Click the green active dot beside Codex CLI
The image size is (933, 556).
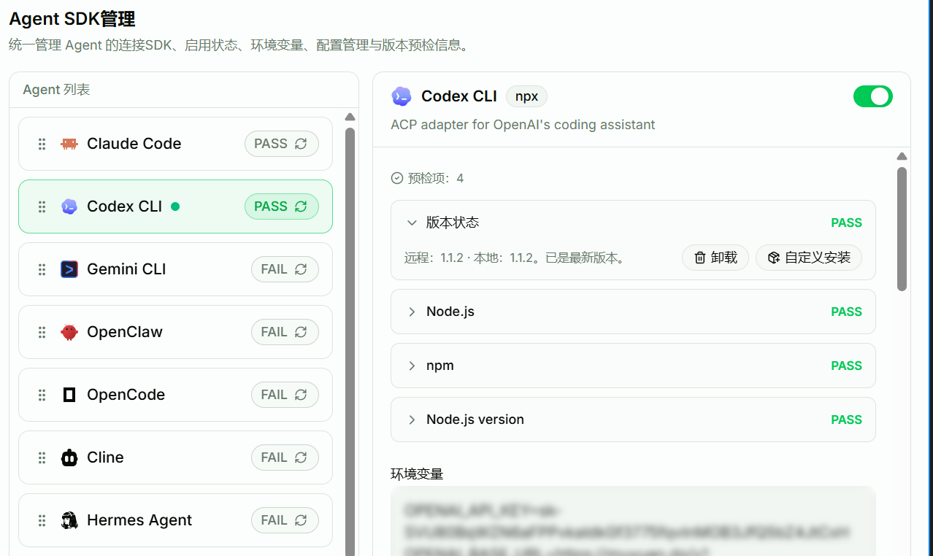pyautogui.click(x=174, y=206)
